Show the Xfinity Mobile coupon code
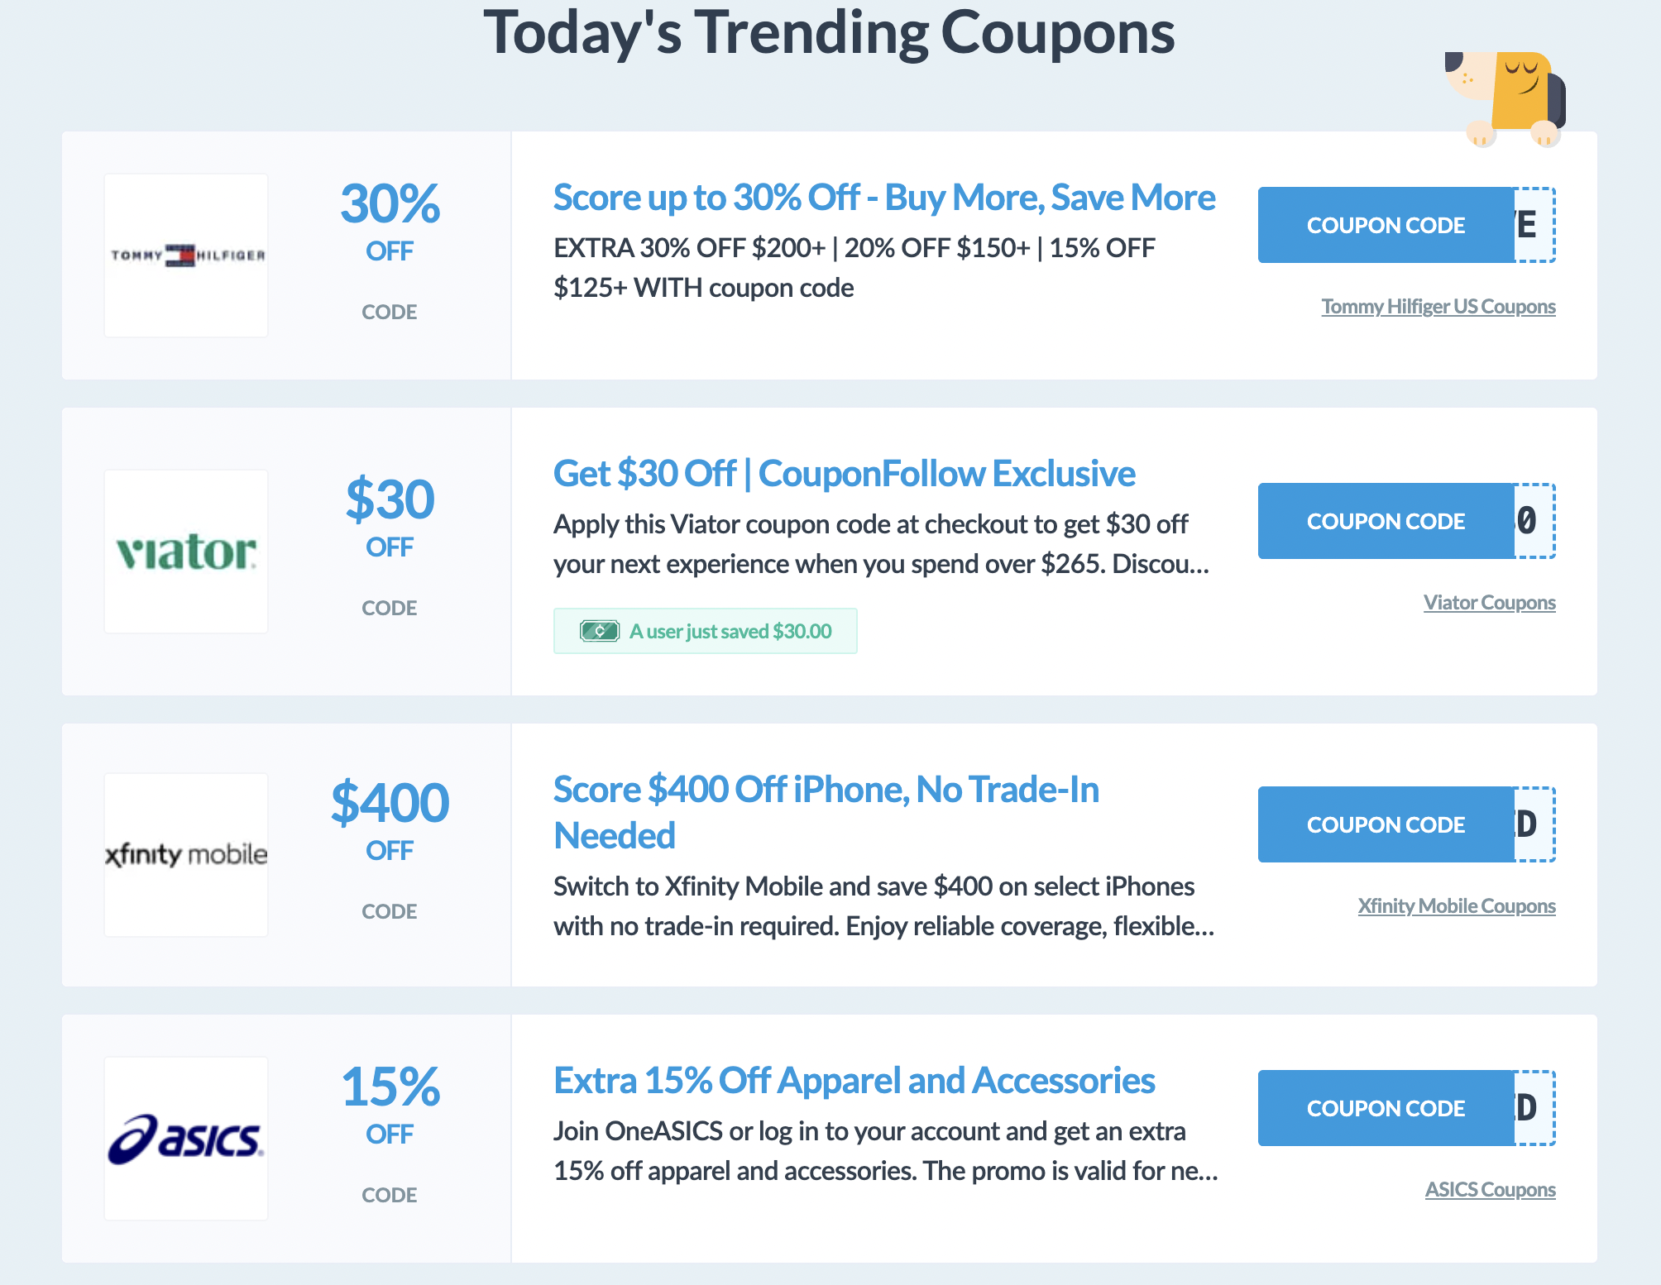 click(x=1386, y=824)
